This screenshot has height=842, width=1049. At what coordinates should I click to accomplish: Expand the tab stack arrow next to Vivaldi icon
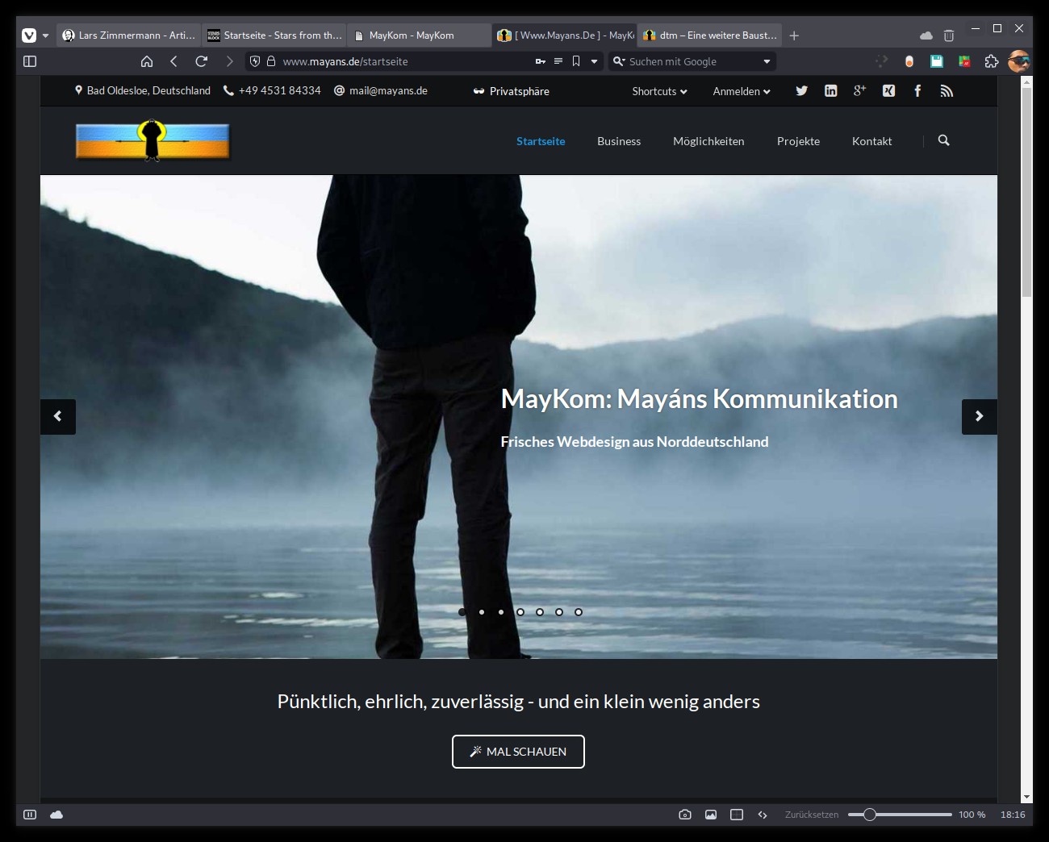pyautogui.click(x=45, y=35)
